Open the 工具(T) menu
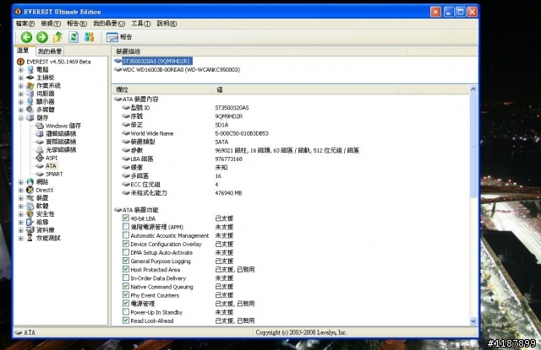 click(141, 24)
